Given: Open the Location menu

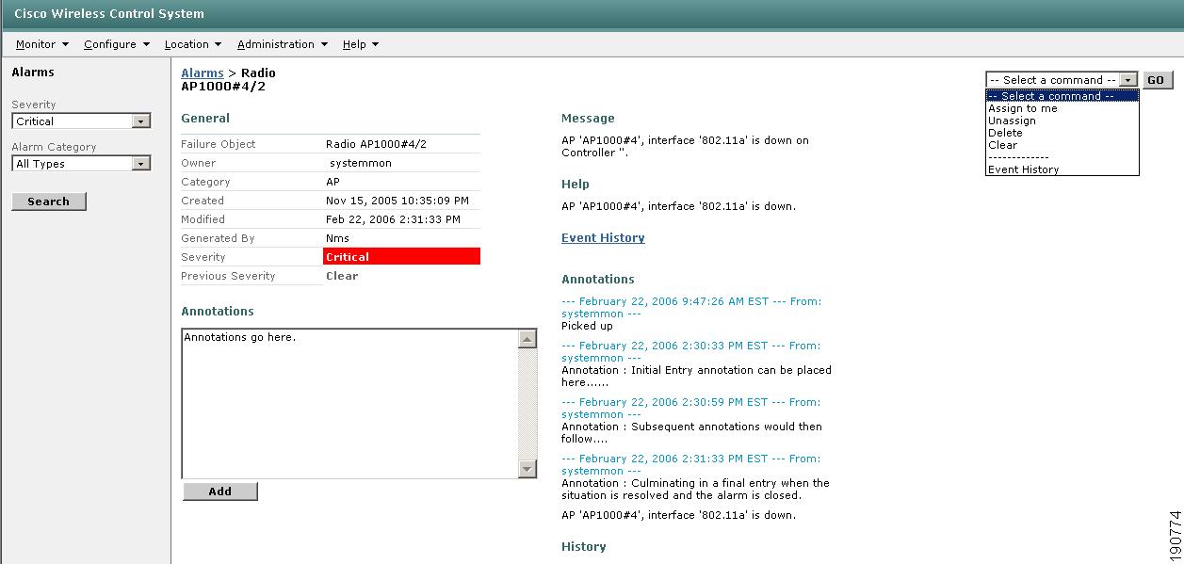Looking at the screenshot, I should [192, 44].
